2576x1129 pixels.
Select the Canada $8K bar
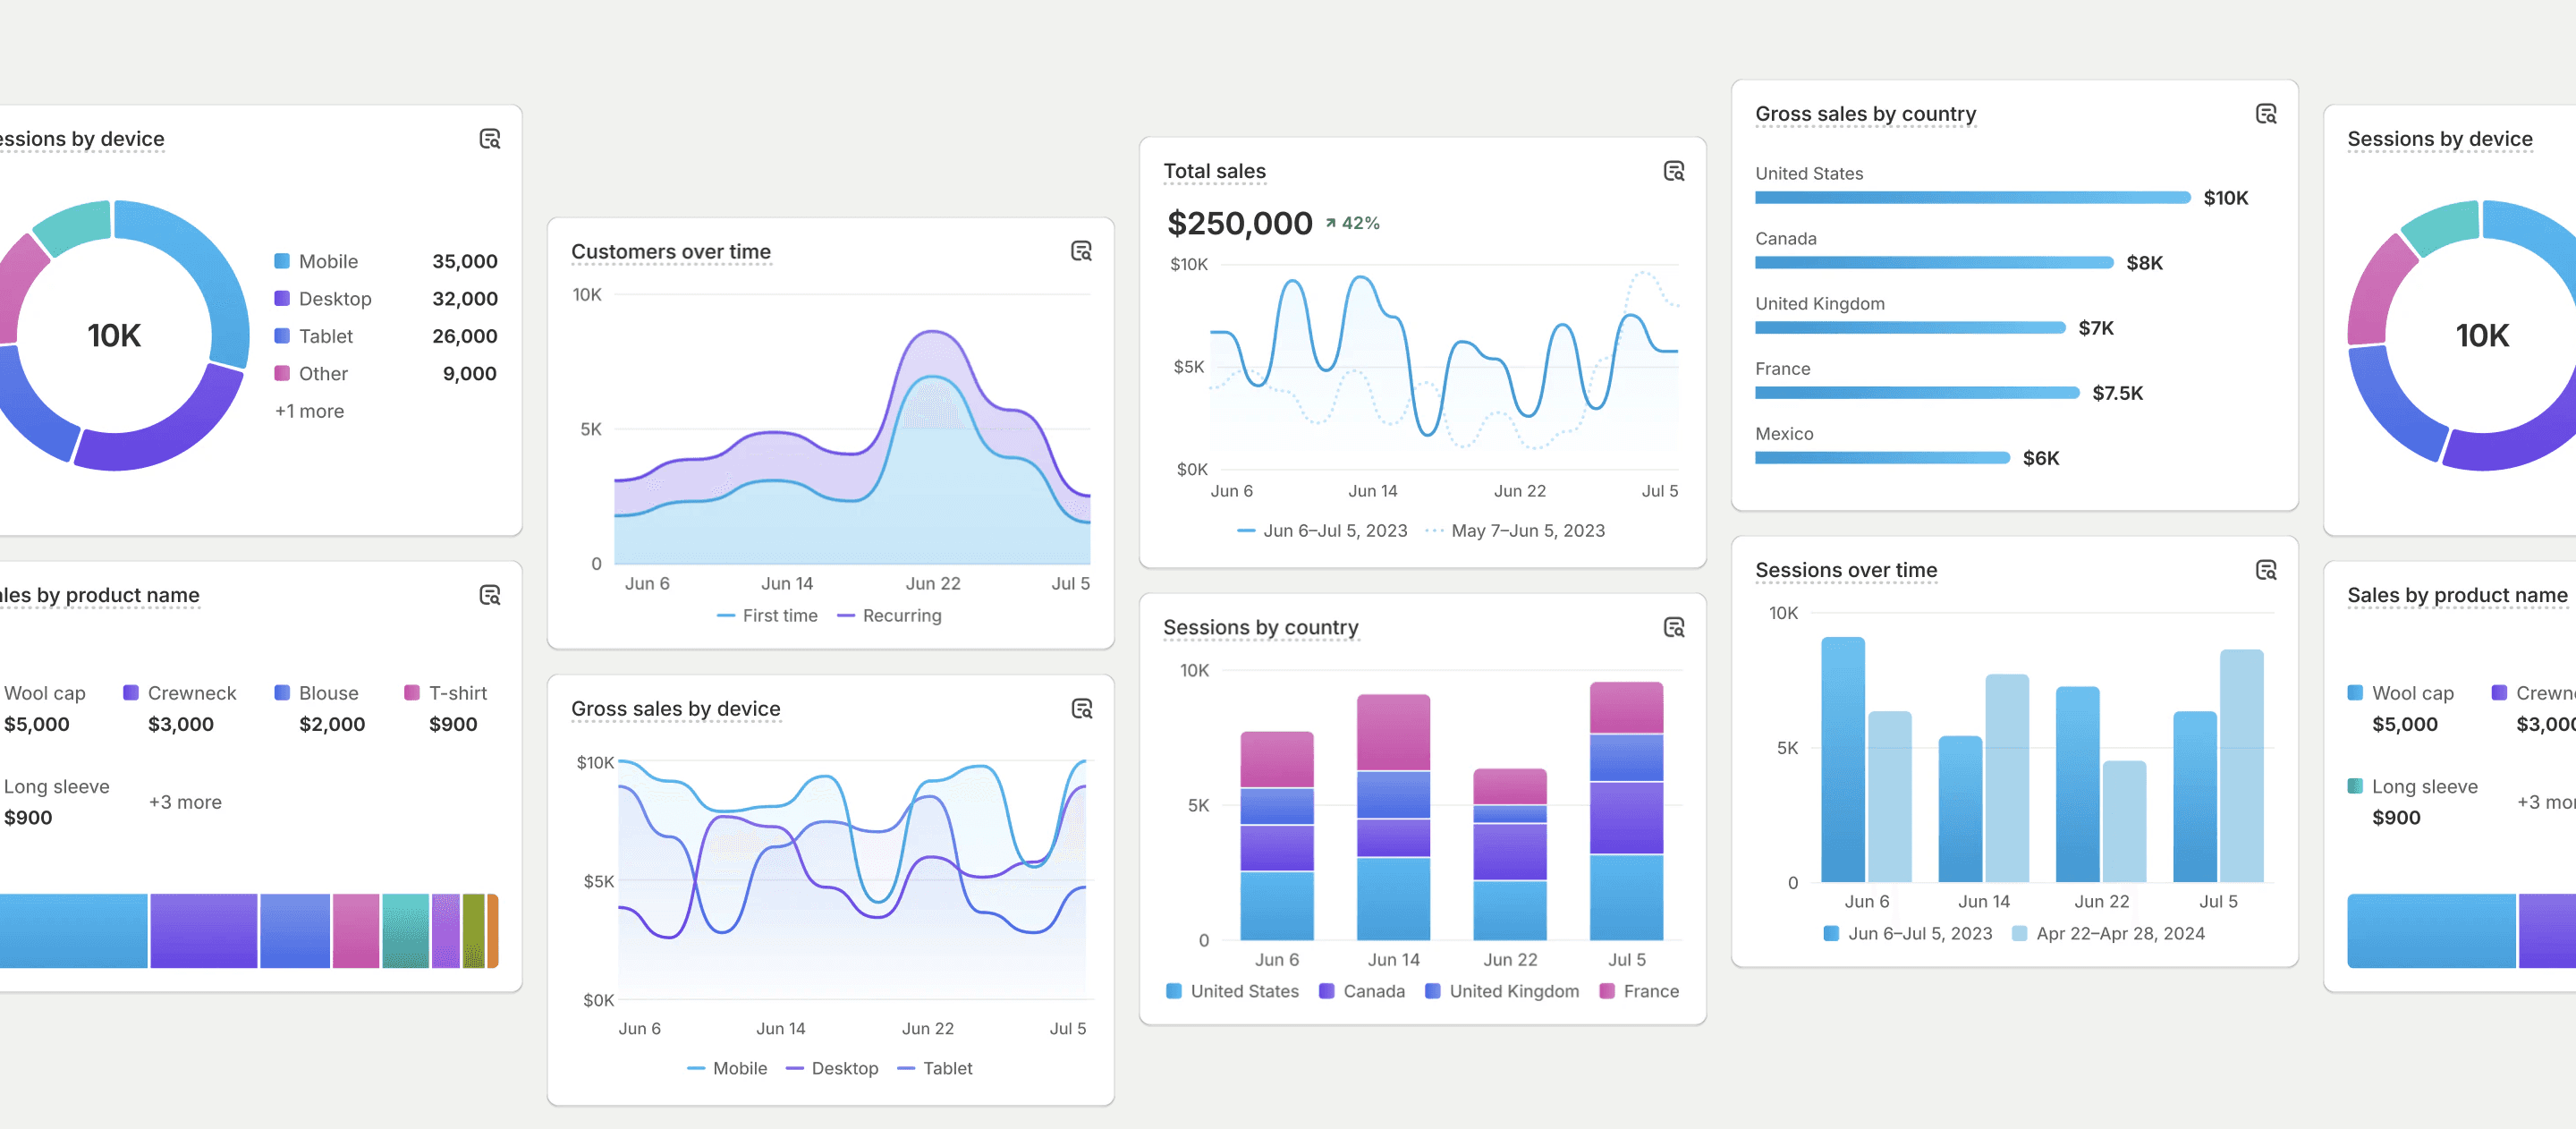pyautogui.click(x=1934, y=263)
